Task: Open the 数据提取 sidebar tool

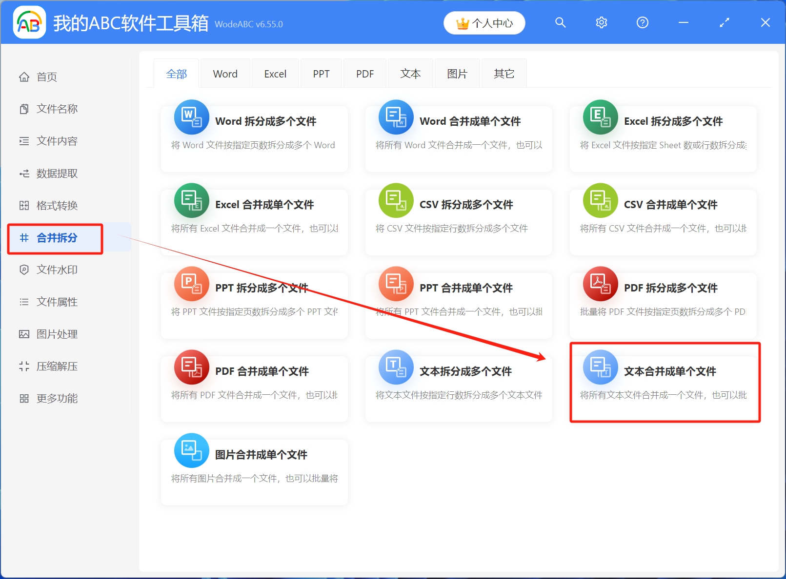Action: [55, 174]
